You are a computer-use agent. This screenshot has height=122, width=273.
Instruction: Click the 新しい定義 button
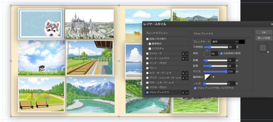(x=264, y=38)
